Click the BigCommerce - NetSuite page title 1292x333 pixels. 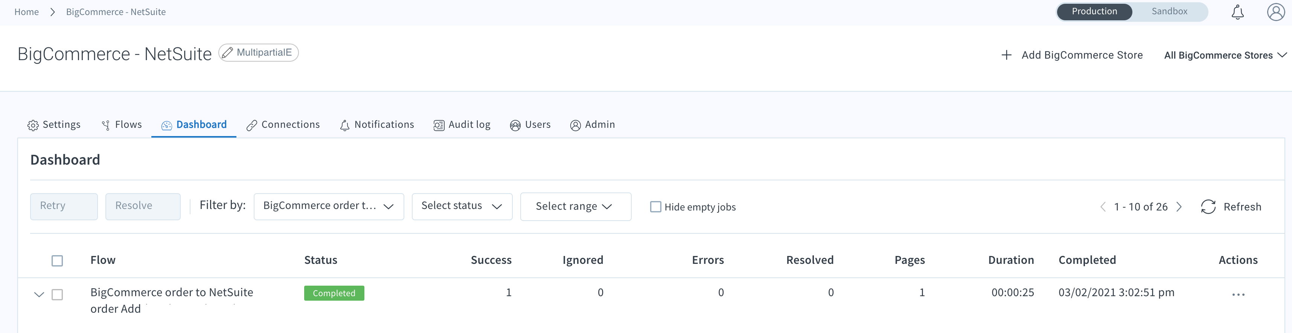pos(114,54)
